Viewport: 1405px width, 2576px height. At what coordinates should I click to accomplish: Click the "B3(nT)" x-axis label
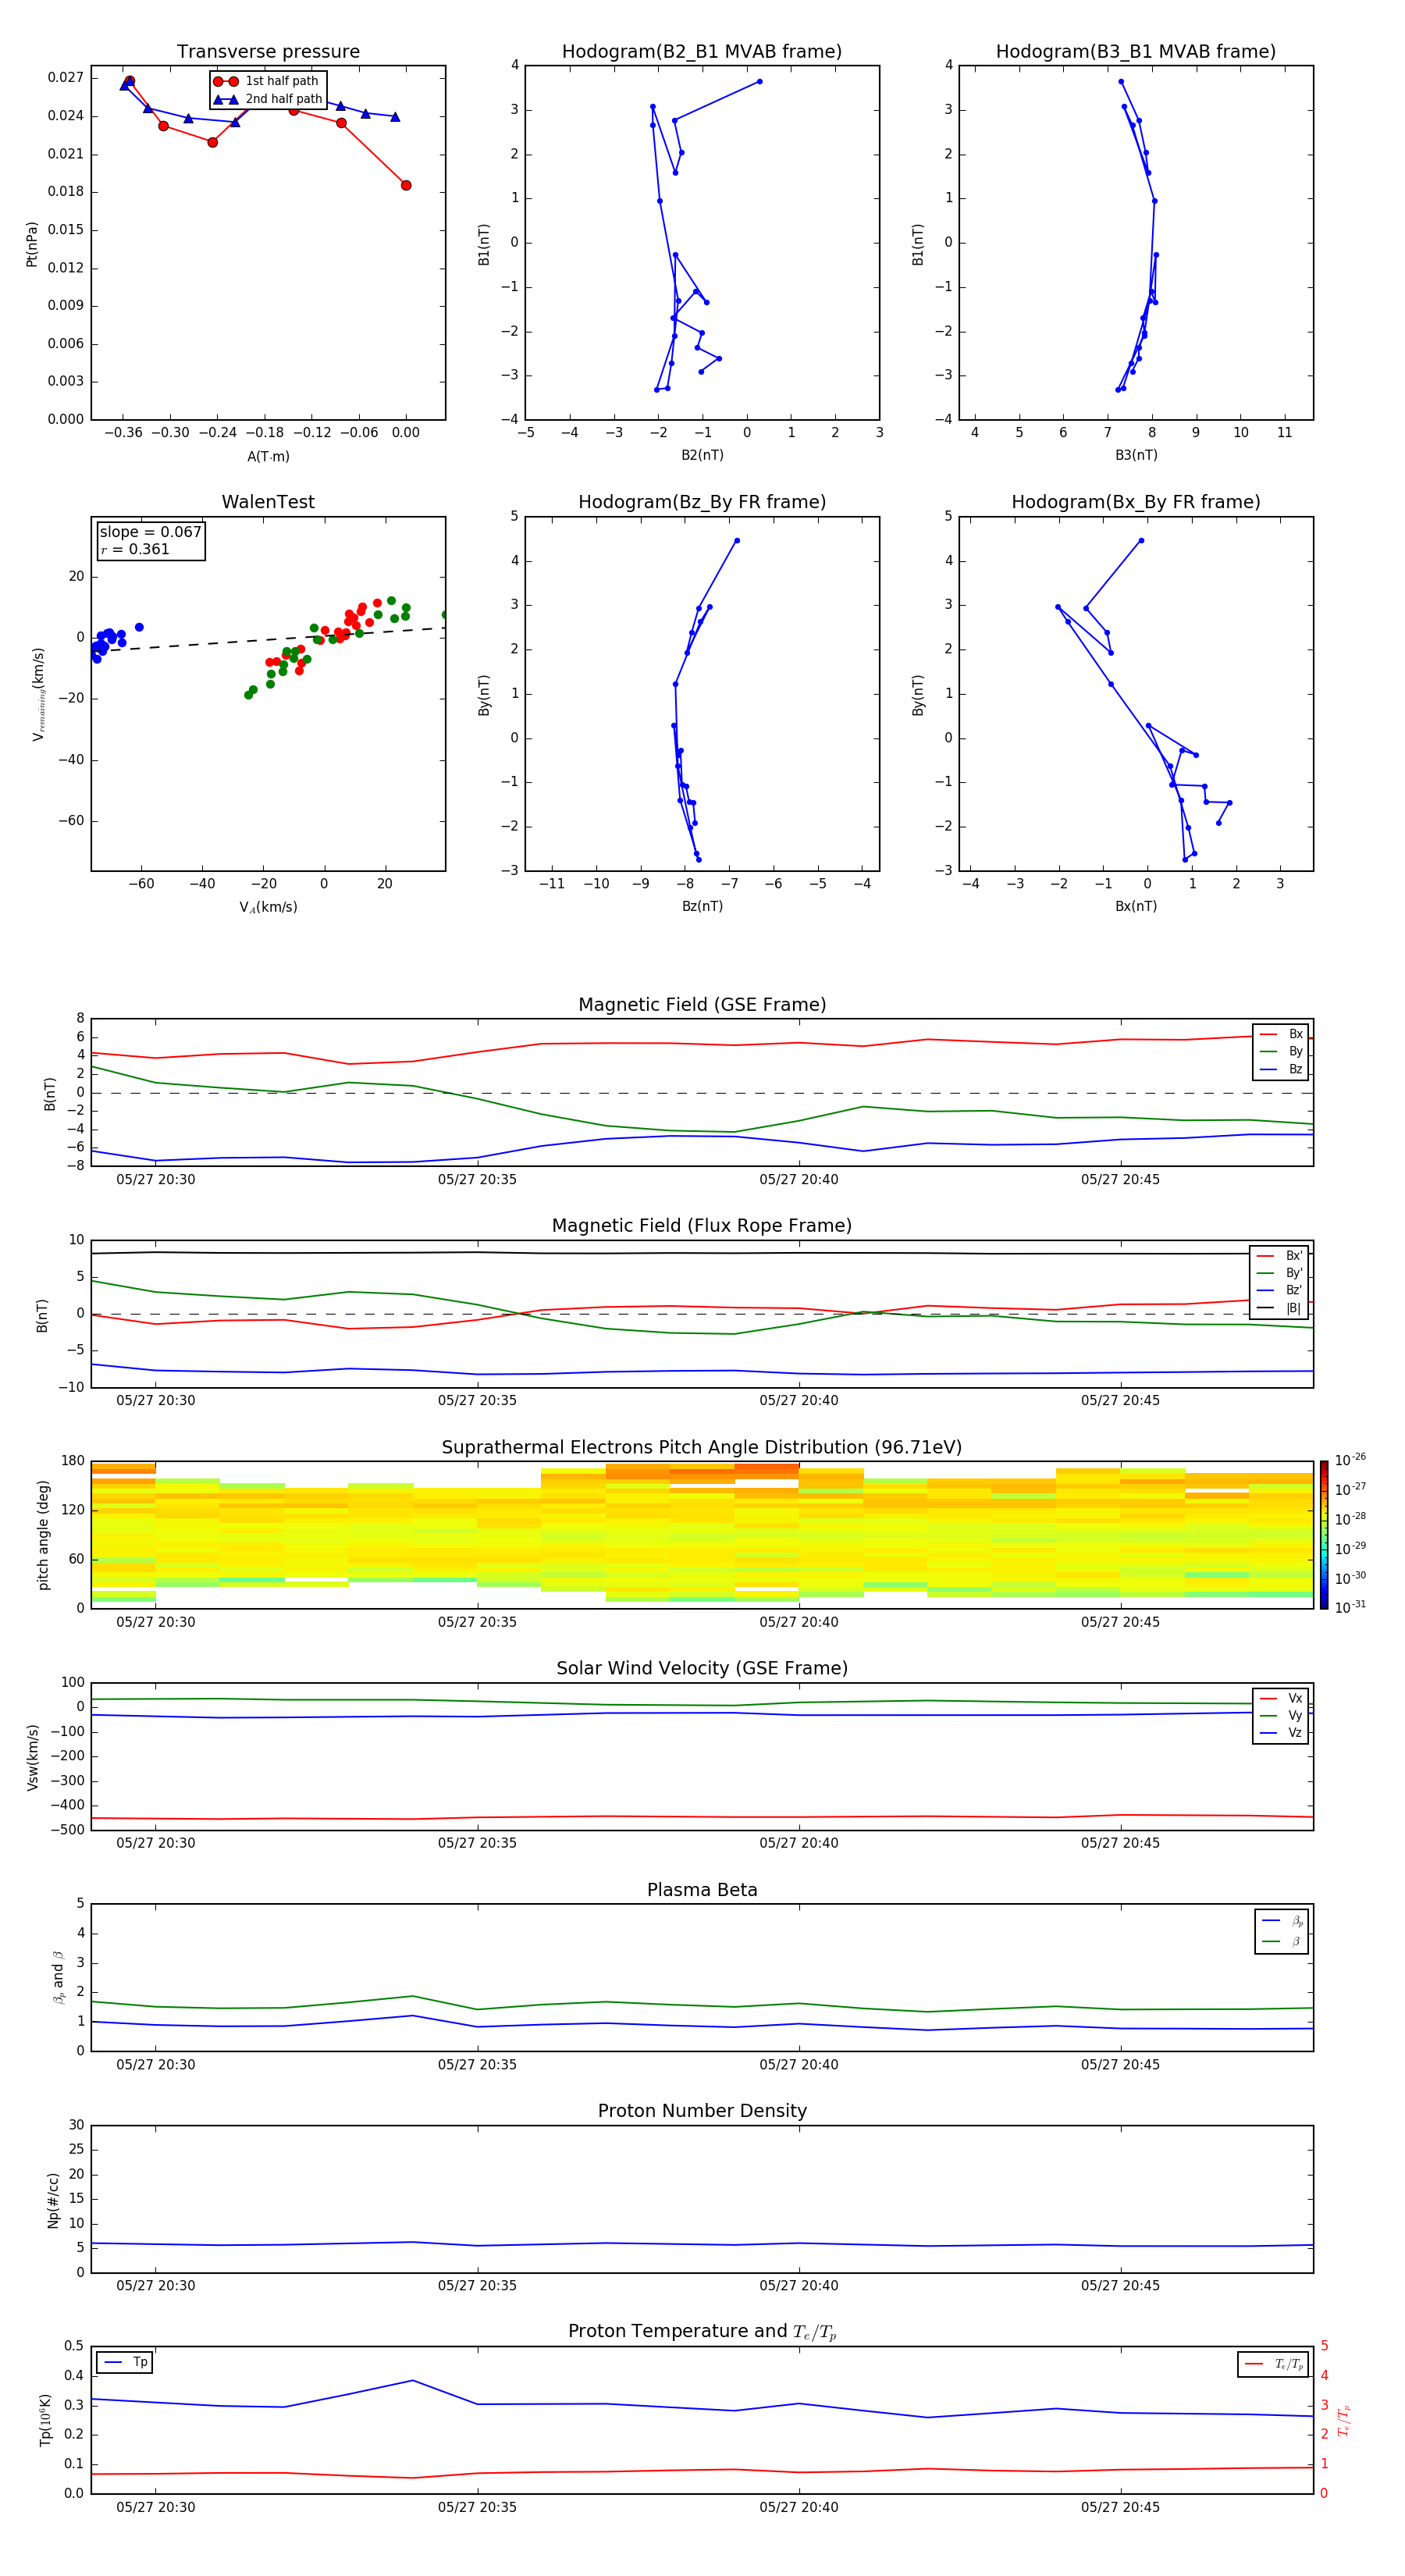point(1136,455)
